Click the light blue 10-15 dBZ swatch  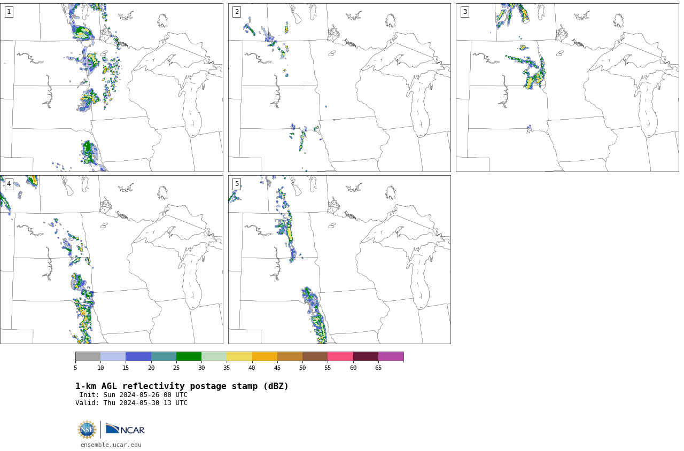[113, 356]
